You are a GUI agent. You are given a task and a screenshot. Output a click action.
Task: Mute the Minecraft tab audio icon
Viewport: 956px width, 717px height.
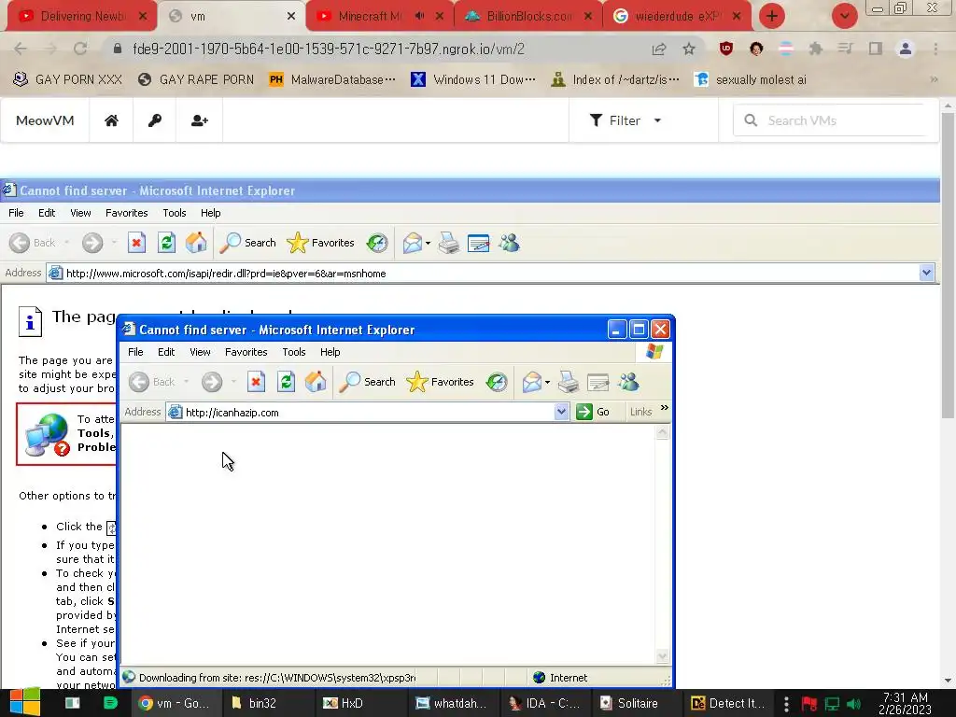(419, 16)
